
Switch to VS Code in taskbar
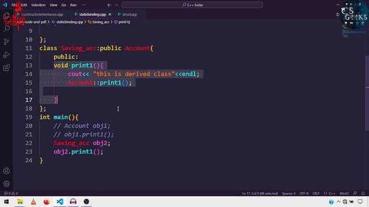(60, 202)
